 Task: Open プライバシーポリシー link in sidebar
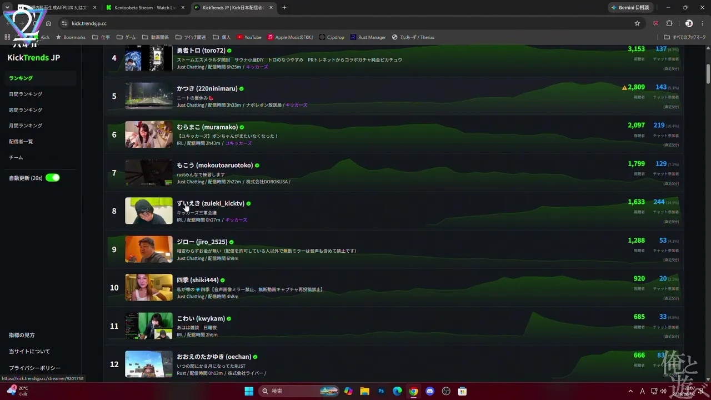(34, 368)
